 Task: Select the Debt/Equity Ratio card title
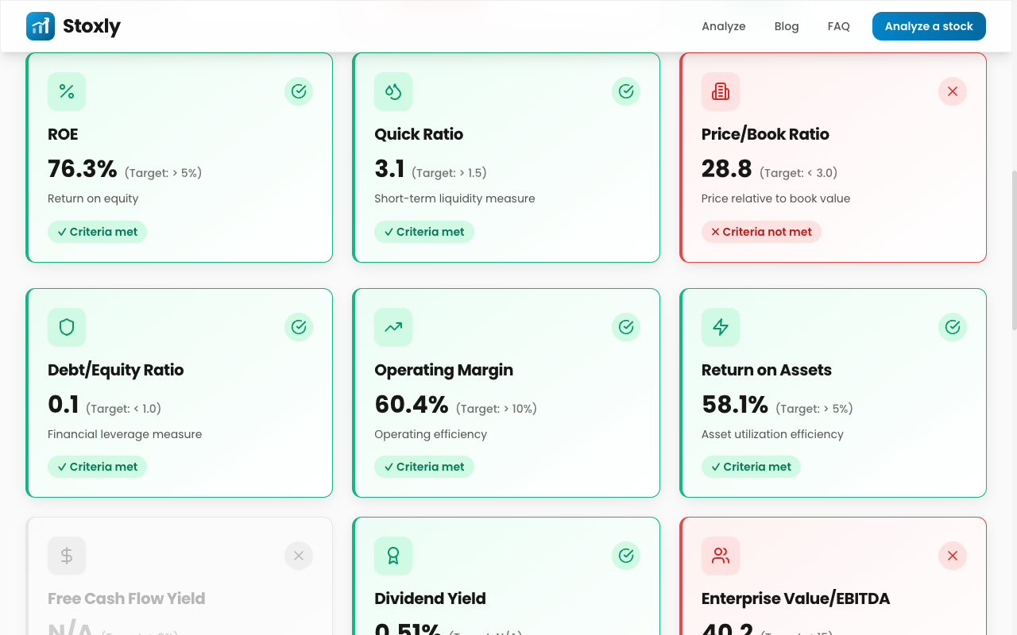116,370
